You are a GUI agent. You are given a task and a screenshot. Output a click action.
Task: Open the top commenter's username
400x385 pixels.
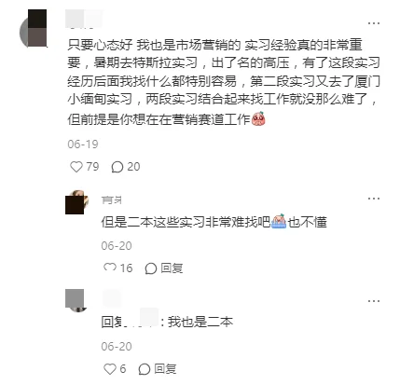click(x=84, y=19)
